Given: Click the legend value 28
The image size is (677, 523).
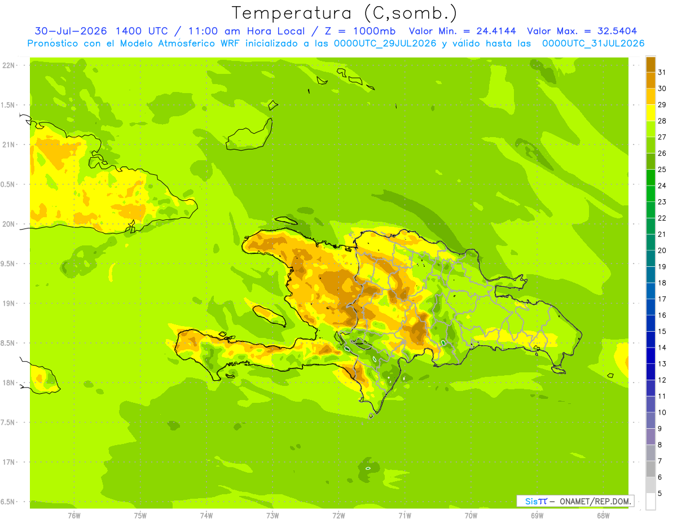Looking at the screenshot, I should (662, 121).
